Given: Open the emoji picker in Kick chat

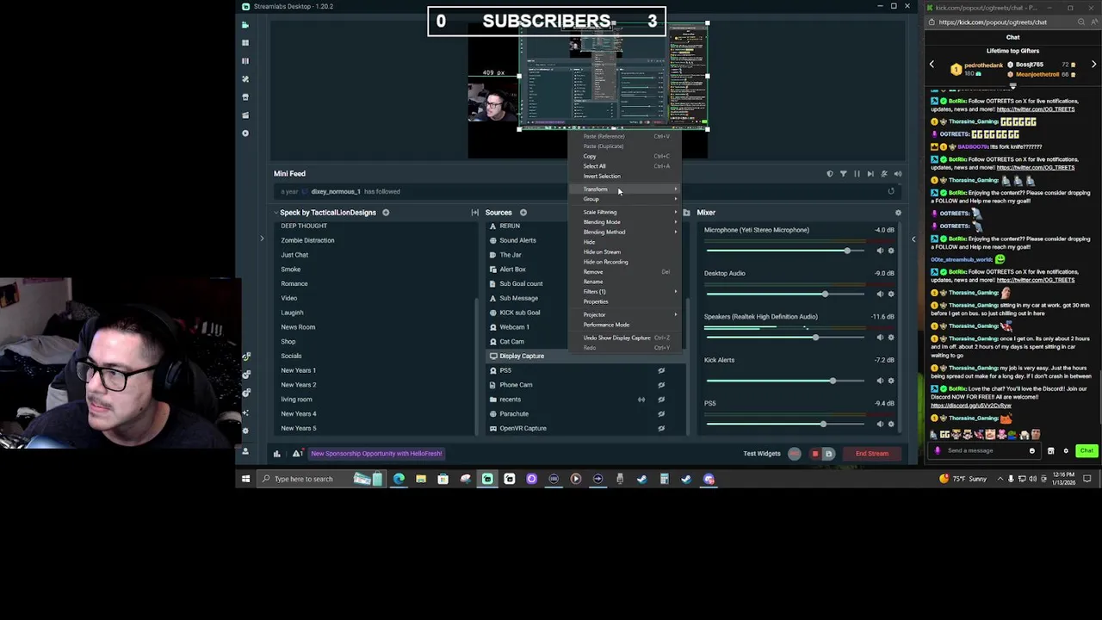Looking at the screenshot, I should click(1031, 451).
